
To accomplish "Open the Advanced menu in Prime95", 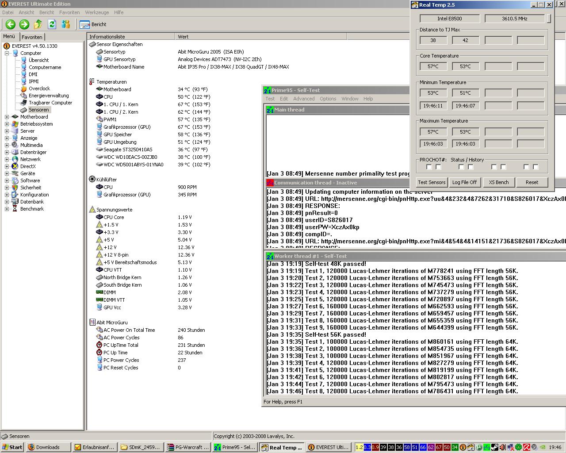I will pyautogui.click(x=304, y=99).
